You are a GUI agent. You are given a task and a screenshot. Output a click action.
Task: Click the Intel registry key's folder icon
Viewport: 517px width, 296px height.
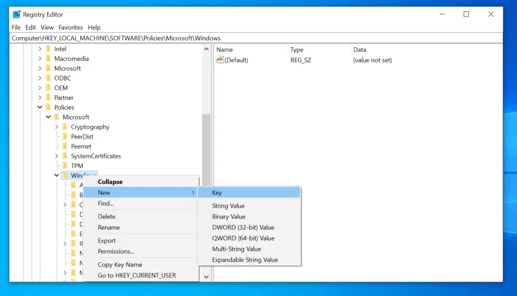48,48
